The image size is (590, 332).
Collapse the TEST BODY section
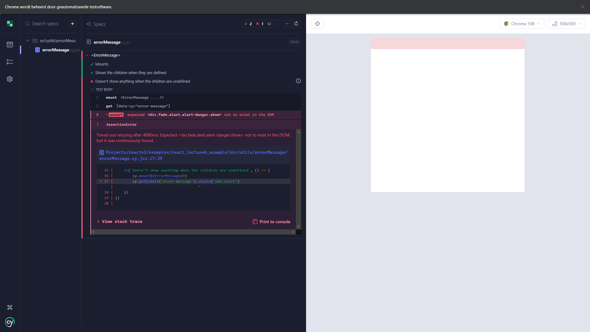pyautogui.click(x=104, y=89)
